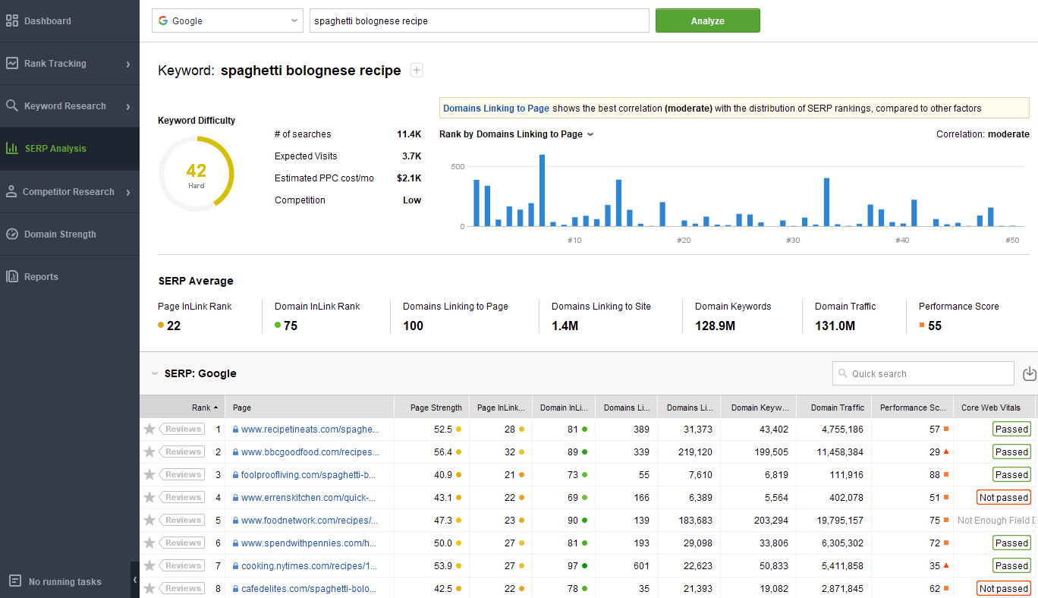Click the export download icon near Quick search
The image size is (1038, 598).
[1030, 373]
